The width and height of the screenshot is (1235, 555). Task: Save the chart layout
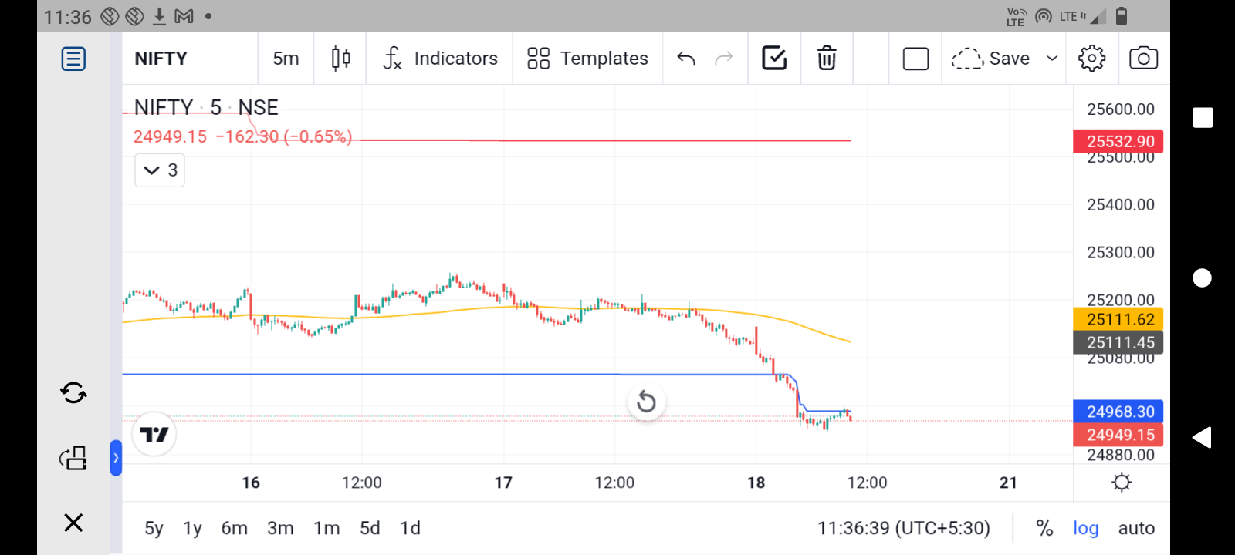991,59
